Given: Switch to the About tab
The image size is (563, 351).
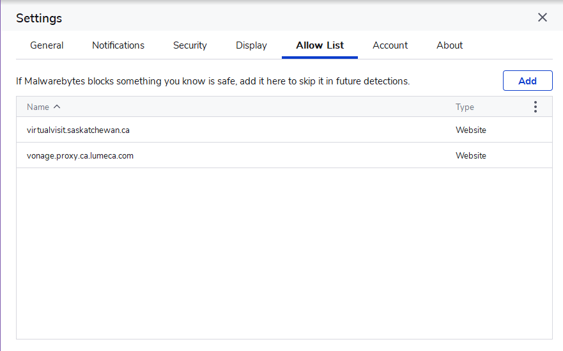Looking at the screenshot, I should tap(449, 45).
